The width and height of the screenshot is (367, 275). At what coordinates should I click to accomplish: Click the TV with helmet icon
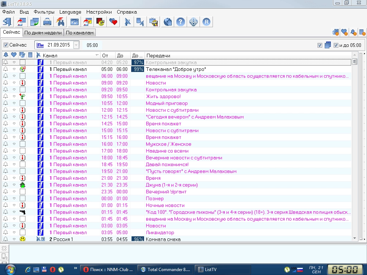tap(153, 22)
